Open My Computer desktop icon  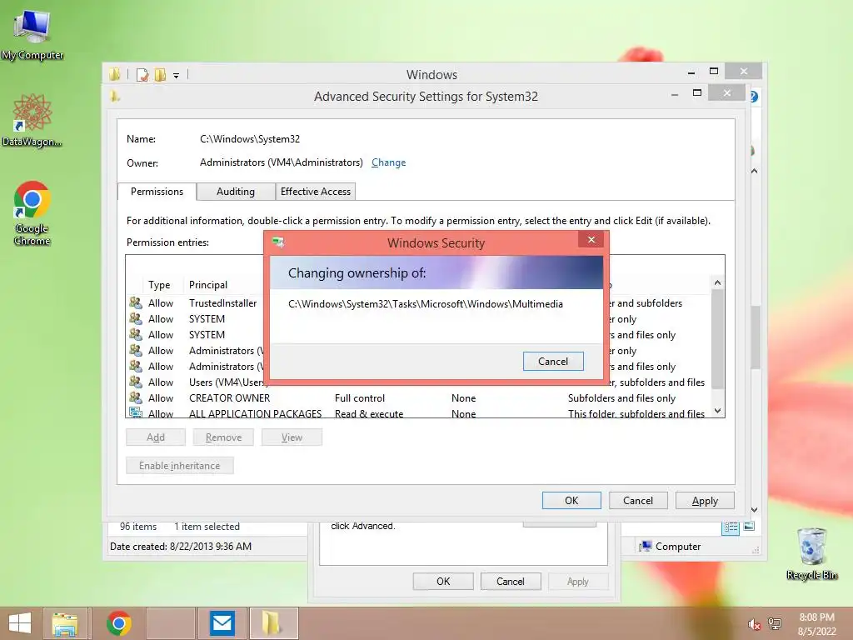pos(32,33)
